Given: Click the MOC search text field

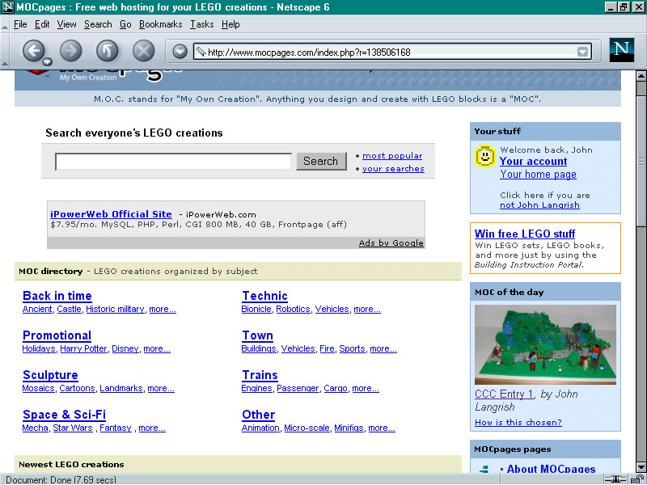Looking at the screenshot, I should (173, 161).
